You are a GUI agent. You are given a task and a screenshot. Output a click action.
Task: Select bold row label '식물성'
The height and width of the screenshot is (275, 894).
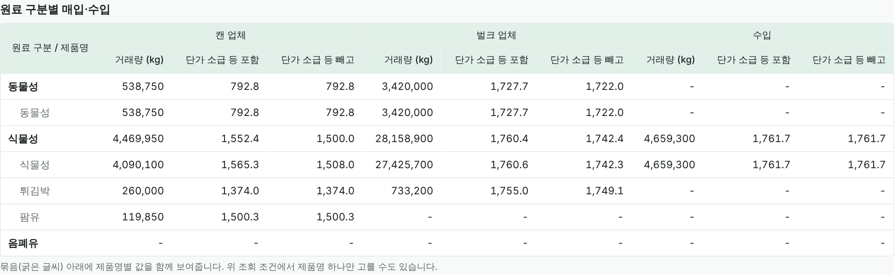click(23, 139)
